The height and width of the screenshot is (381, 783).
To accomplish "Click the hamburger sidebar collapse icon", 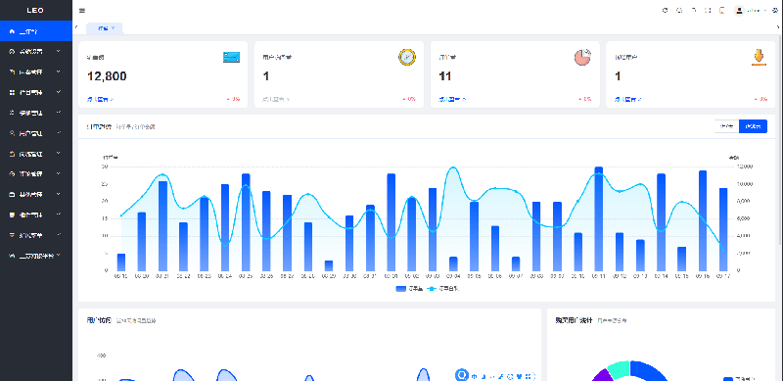I will [x=82, y=11].
